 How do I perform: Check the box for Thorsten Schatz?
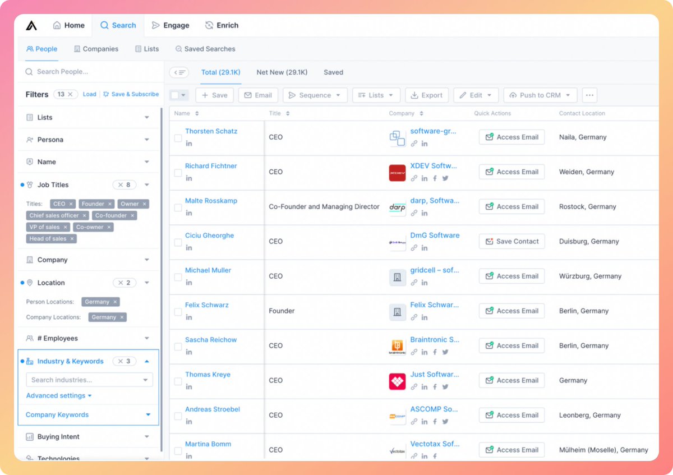click(178, 138)
